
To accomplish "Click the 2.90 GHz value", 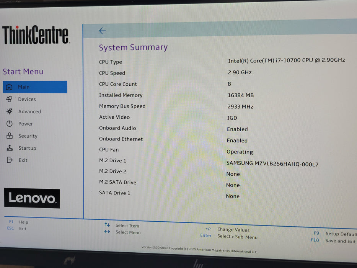I will (x=240, y=72).
